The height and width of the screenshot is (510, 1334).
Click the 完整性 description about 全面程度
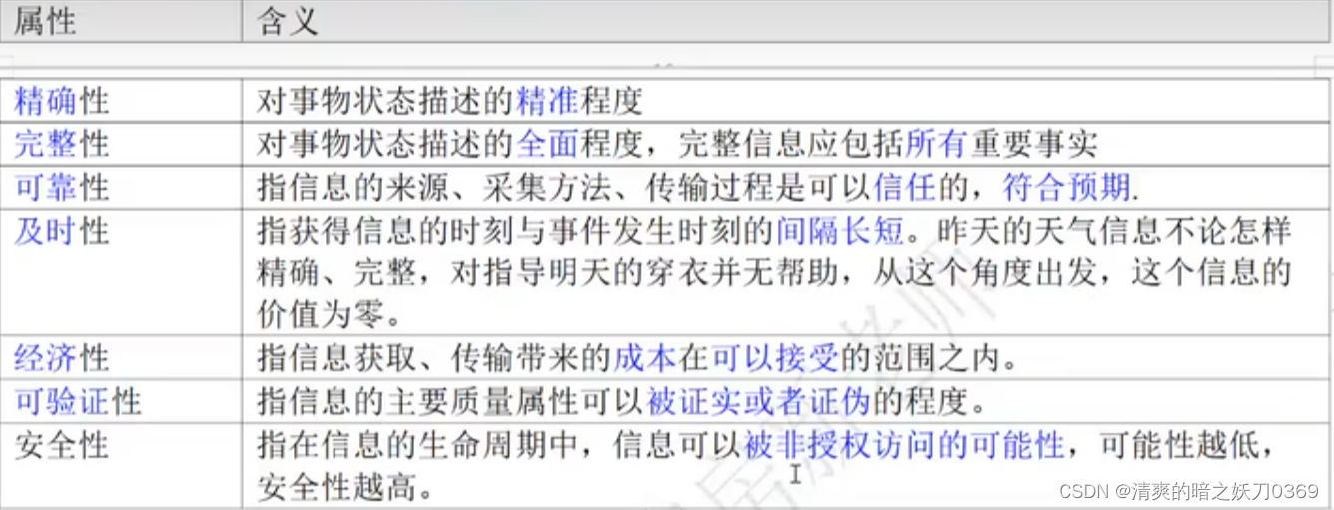tap(677, 144)
